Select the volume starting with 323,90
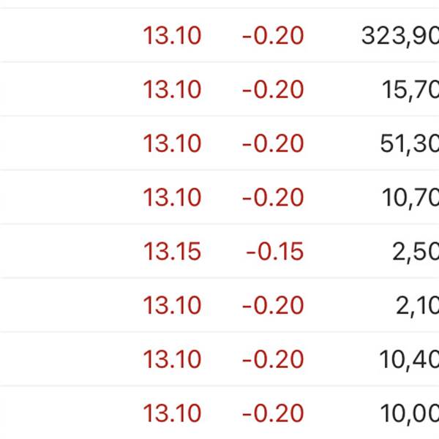The height and width of the screenshot is (439, 439). (400, 36)
